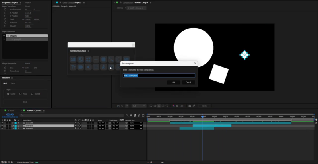This screenshot has height=164, width=318.
Task: Click the video camera icon in Nate Essentials Pack
Action: click(81, 67)
